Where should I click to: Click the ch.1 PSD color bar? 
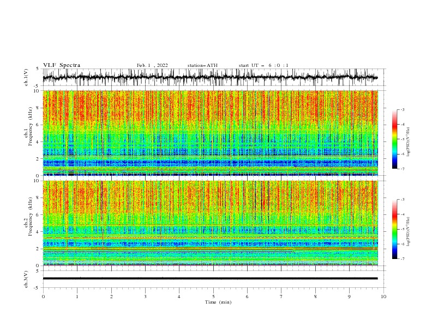(394, 139)
